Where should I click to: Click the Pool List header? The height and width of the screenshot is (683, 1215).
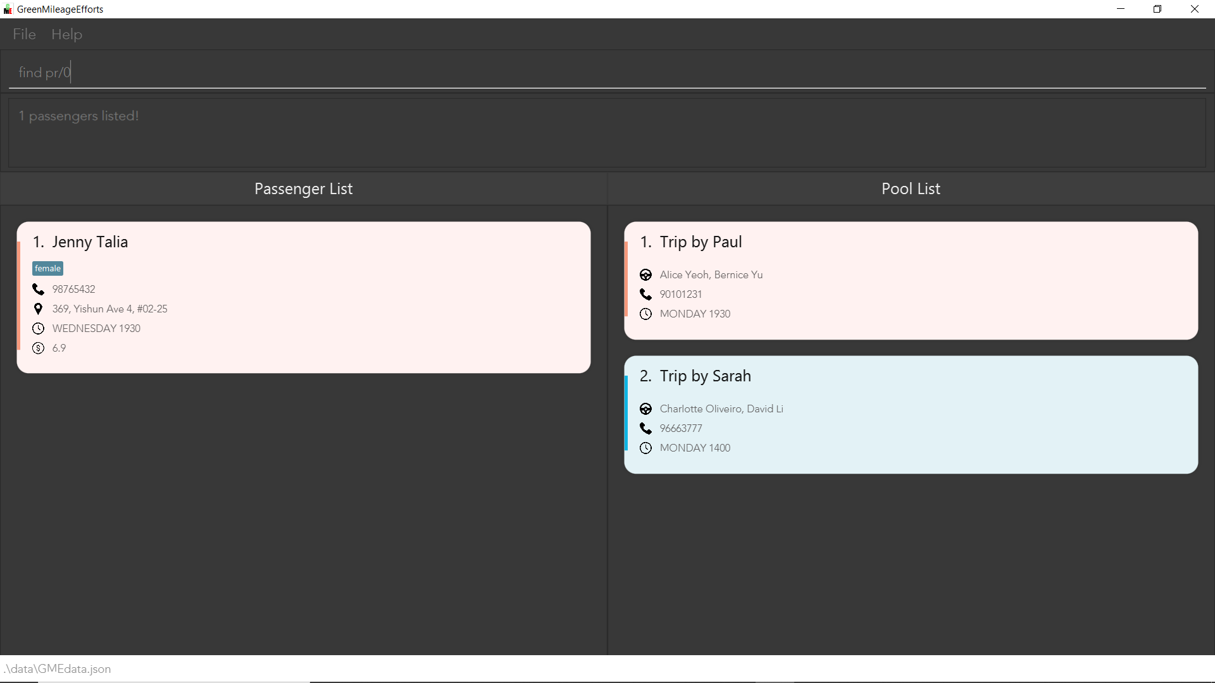911,188
